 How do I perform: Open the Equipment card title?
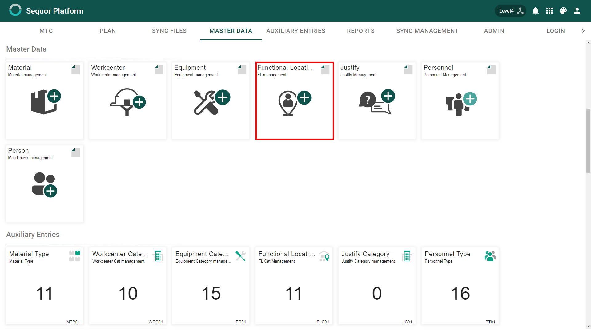pos(190,68)
